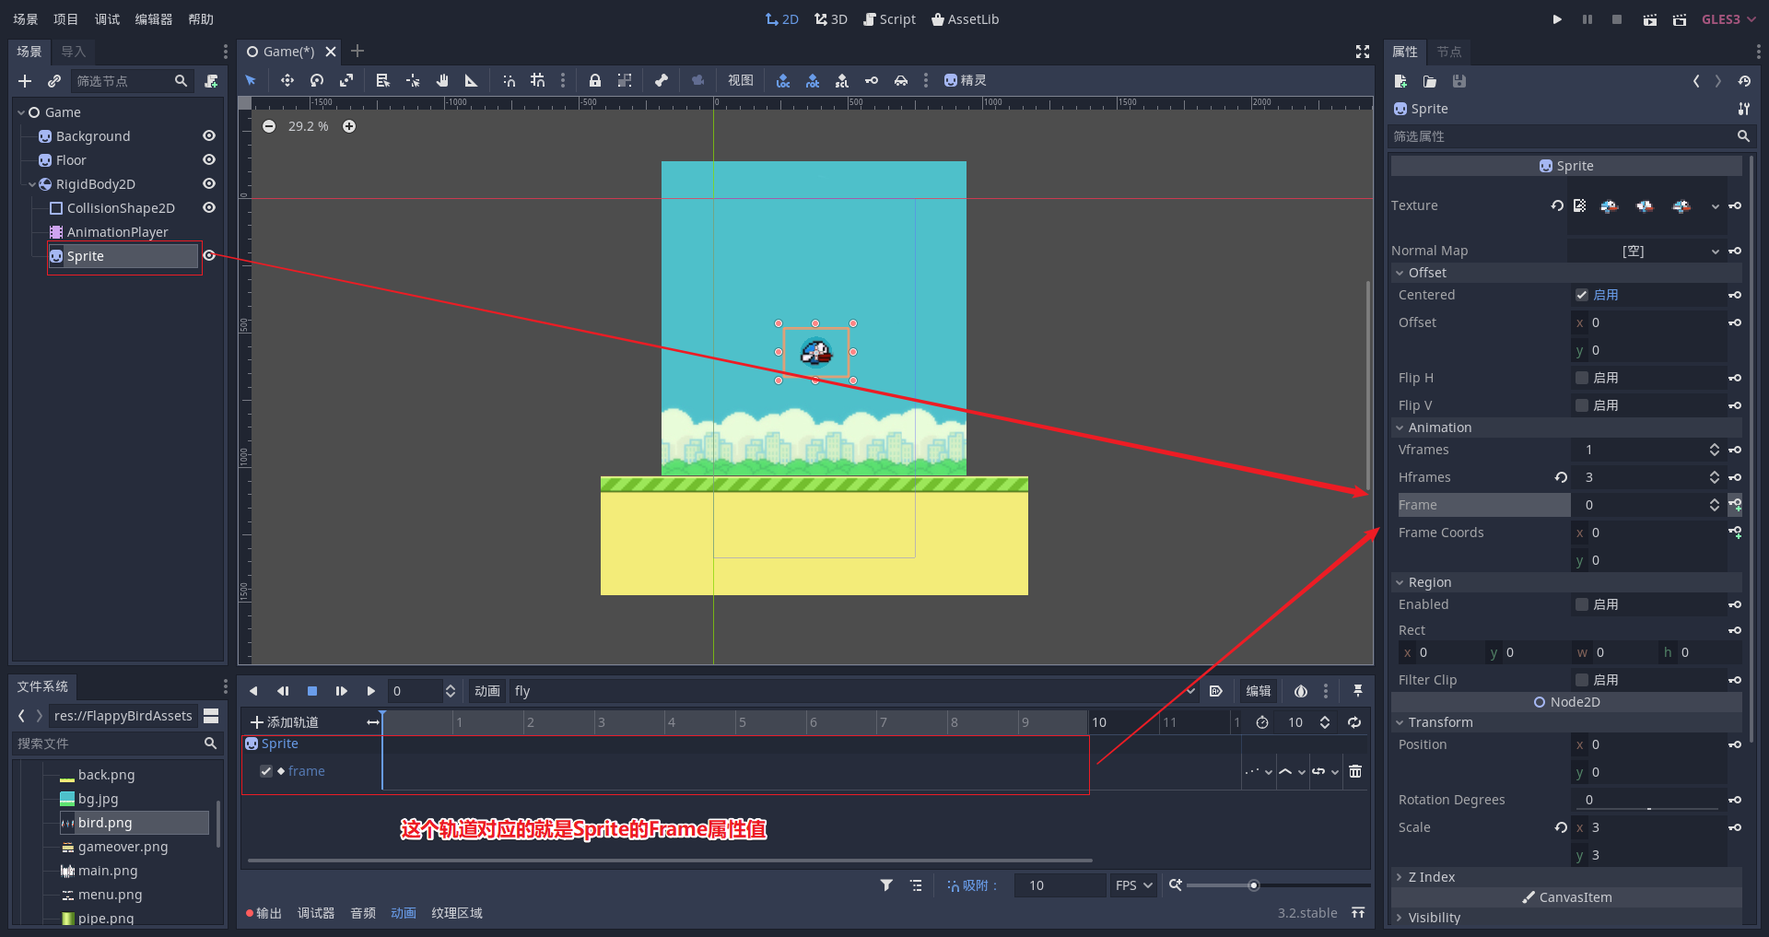Image resolution: width=1769 pixels, height=937 pixels.
Task: Toggle animation loop icon
Action: 1354,722
